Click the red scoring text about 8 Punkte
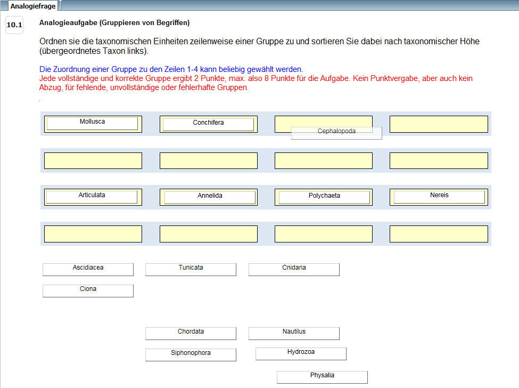 click(x=256, y=83)
